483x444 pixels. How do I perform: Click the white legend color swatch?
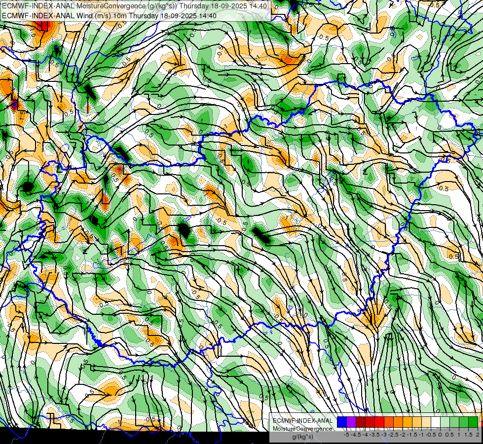436,422
